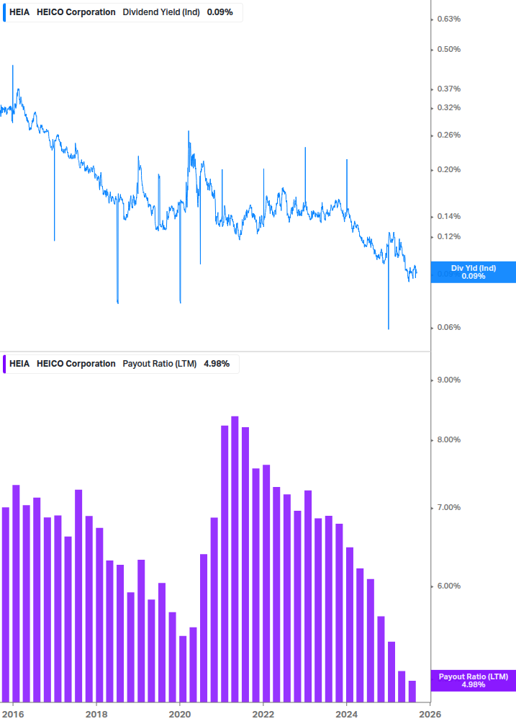Click the 0.32% tick on dividend yield axis
516x724 pixels.
point(448,107)
